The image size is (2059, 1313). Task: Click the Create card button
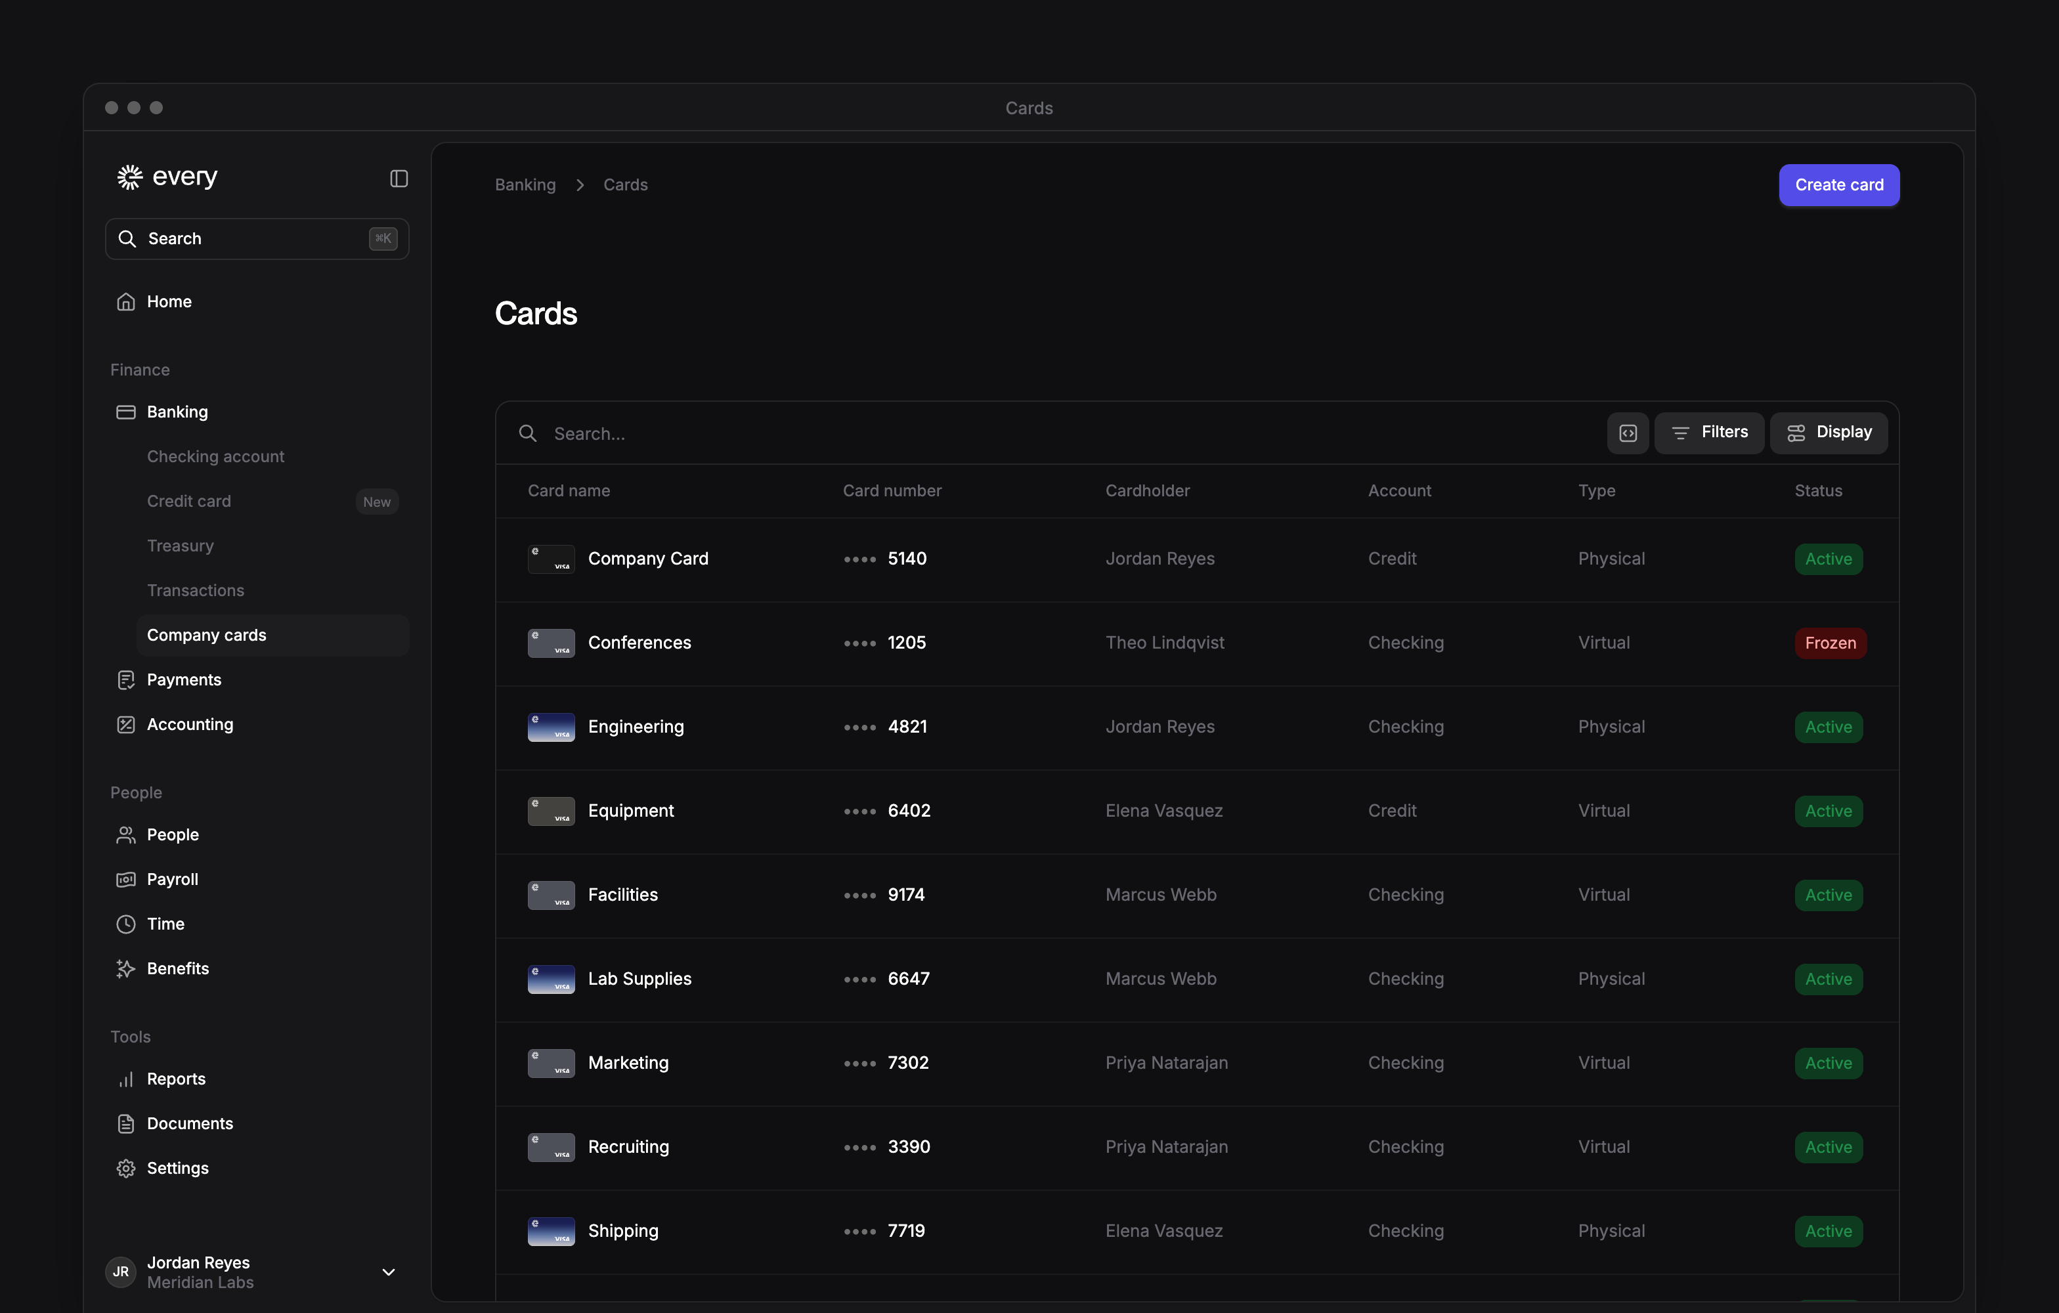1838,184
